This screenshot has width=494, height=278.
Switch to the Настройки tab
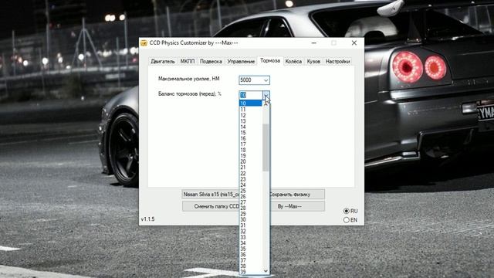(338, 62)
